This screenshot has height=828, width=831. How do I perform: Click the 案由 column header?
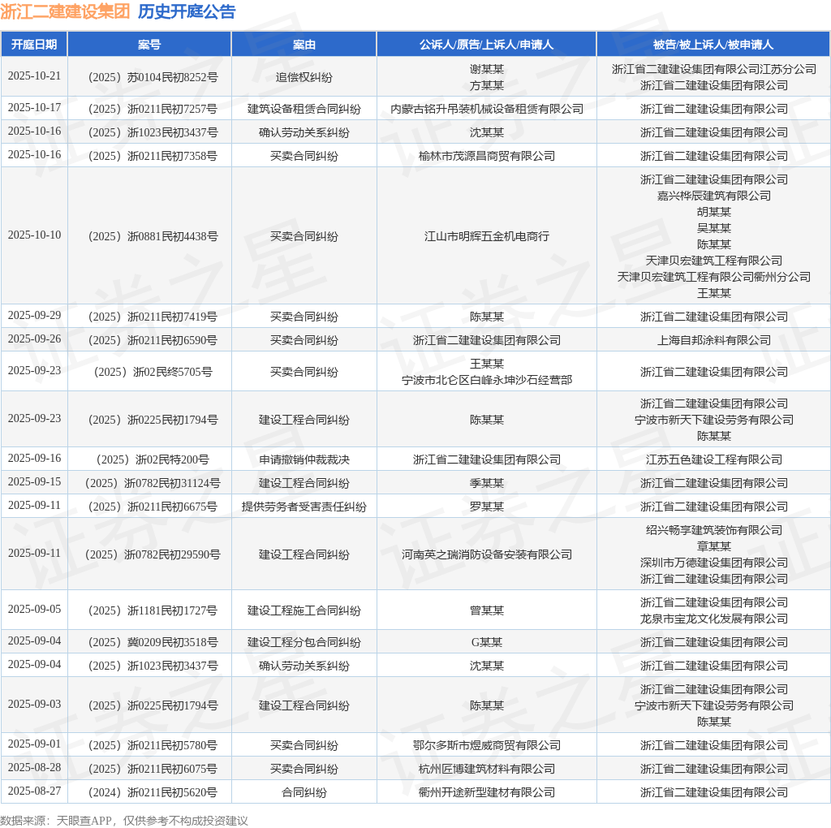304,45
